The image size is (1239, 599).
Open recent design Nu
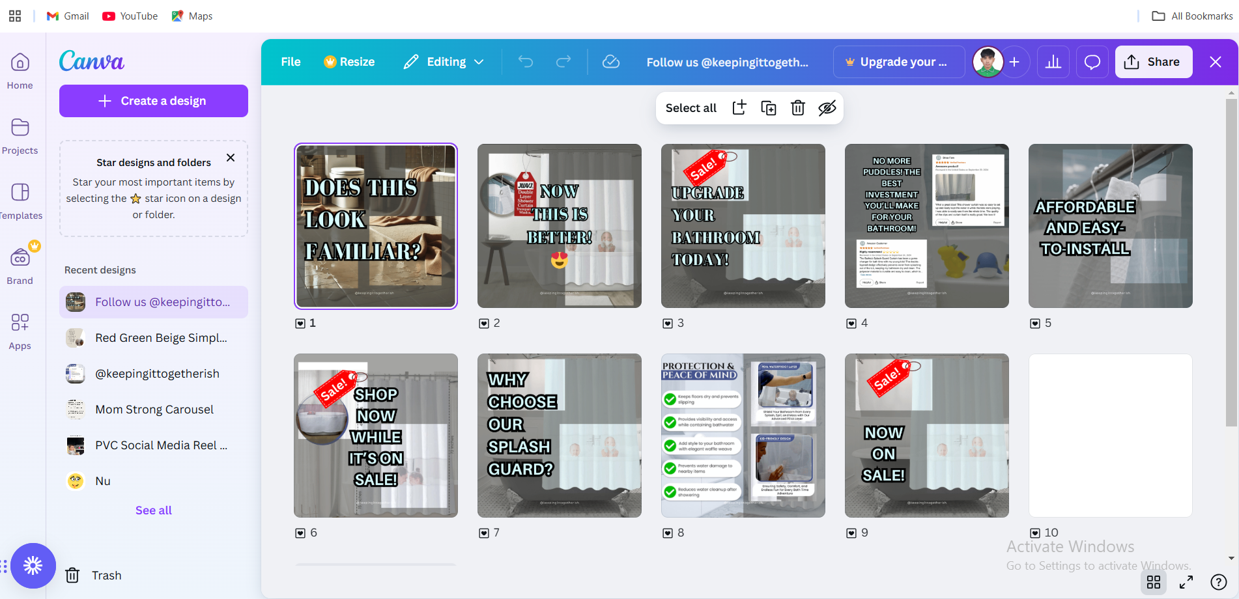pyautogui.click(x=154, y=481)
